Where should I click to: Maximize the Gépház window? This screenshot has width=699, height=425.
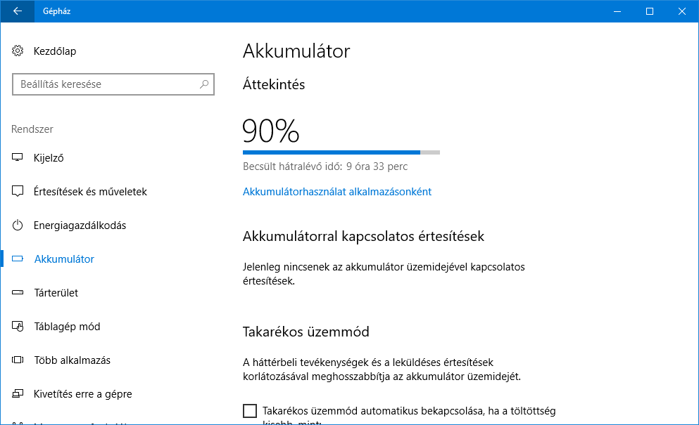650,11
